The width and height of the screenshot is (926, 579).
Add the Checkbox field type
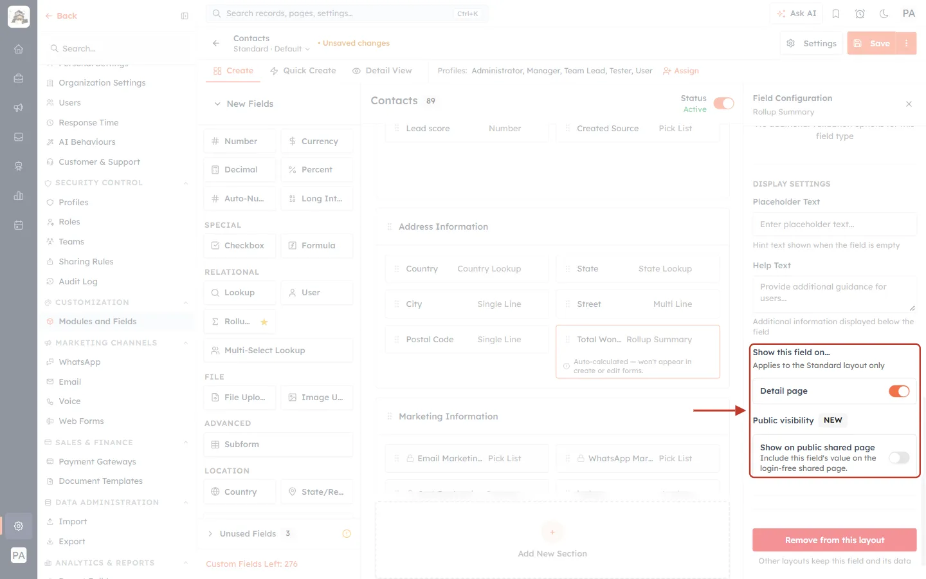pyautogui.click(x=240, y=246)
